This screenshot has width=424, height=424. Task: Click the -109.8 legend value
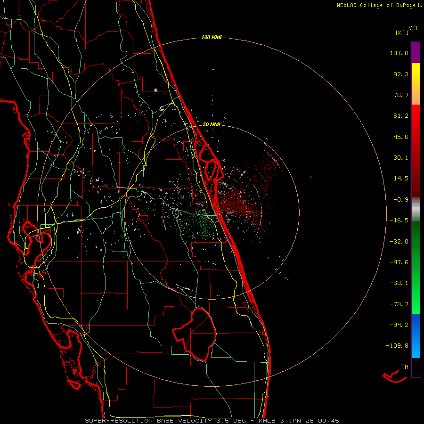click(397, 346)
